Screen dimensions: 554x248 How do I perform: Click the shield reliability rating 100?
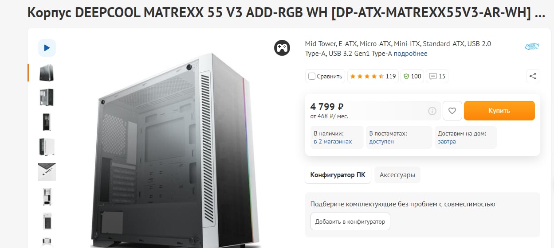point(412,76)
